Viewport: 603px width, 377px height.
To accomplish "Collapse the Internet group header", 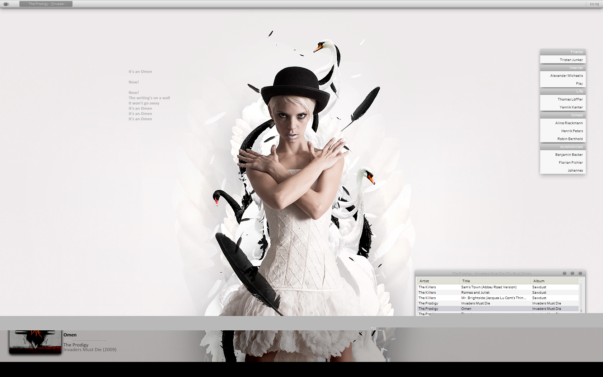I will coord(563,68).
